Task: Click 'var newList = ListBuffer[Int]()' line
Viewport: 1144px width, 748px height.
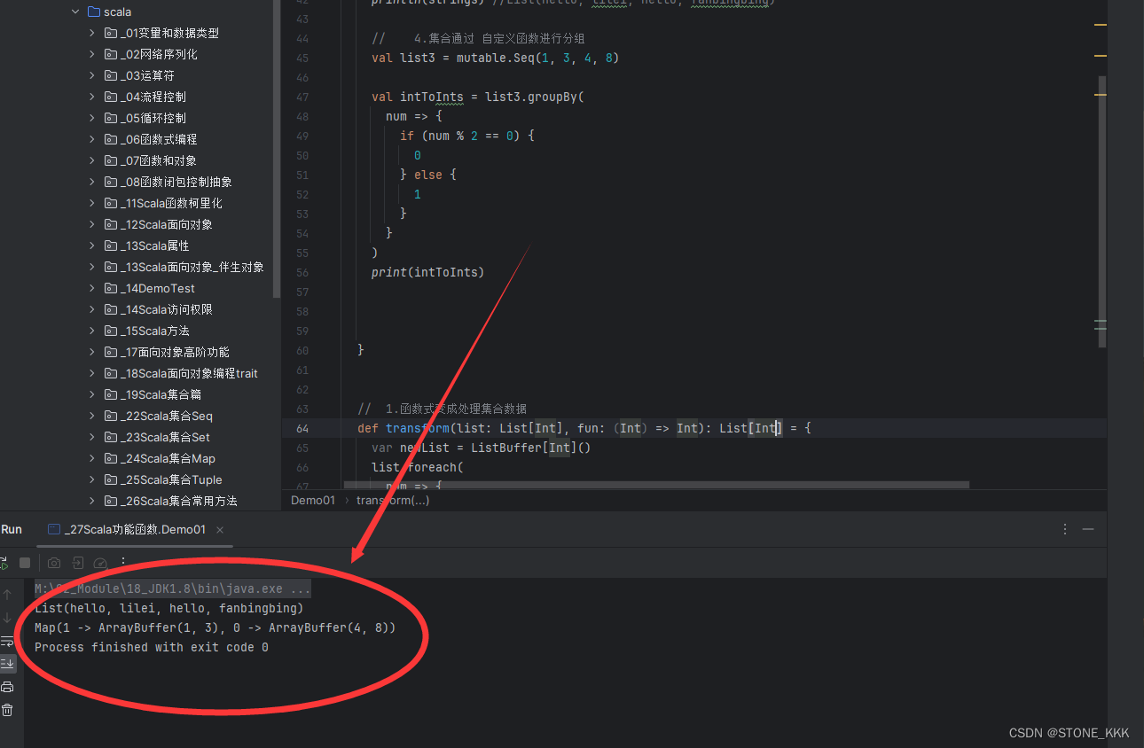Action: pos(482,448)
